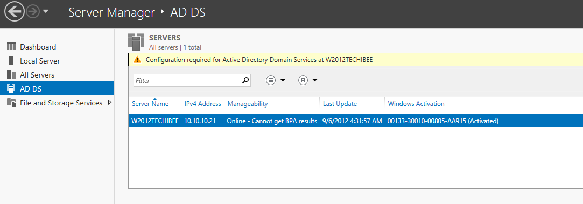Click the All Servers icon
583x204 pixels.
(11, 74)
